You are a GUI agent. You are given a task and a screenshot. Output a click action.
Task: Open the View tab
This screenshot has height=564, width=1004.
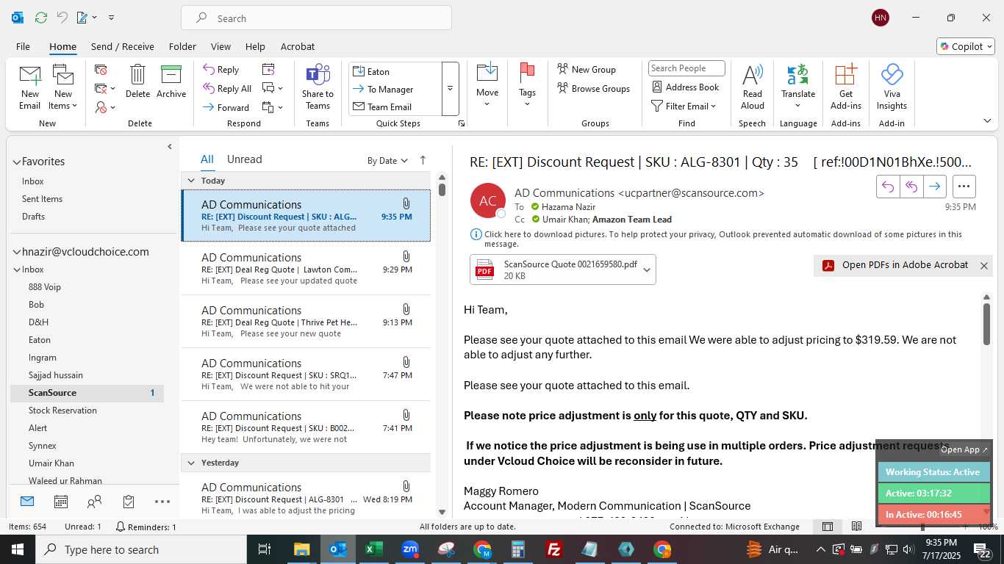(220, 46)
